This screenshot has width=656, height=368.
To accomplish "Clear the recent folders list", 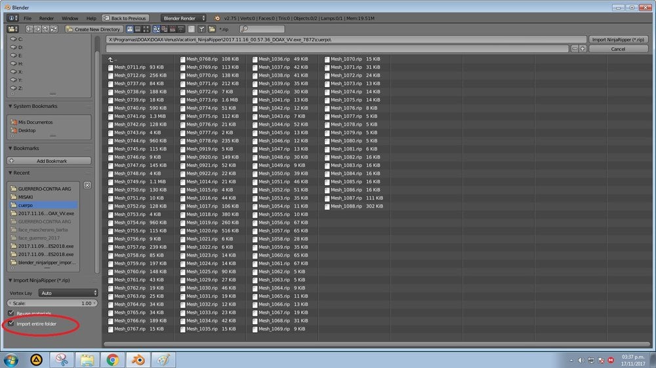I will pyautogui.click(x=87, y=185).
